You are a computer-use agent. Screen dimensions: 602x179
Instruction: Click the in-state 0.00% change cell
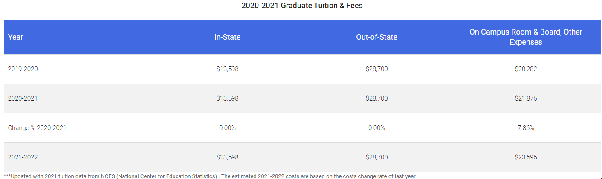click(227, 127)
